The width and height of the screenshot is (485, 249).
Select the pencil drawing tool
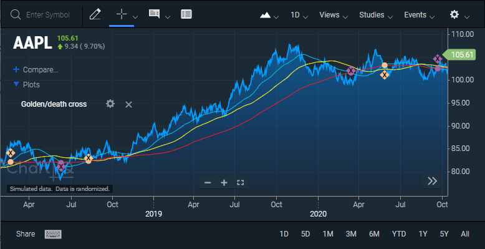coord(95,14)
